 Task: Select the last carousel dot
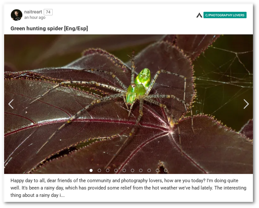pos(166,170)
